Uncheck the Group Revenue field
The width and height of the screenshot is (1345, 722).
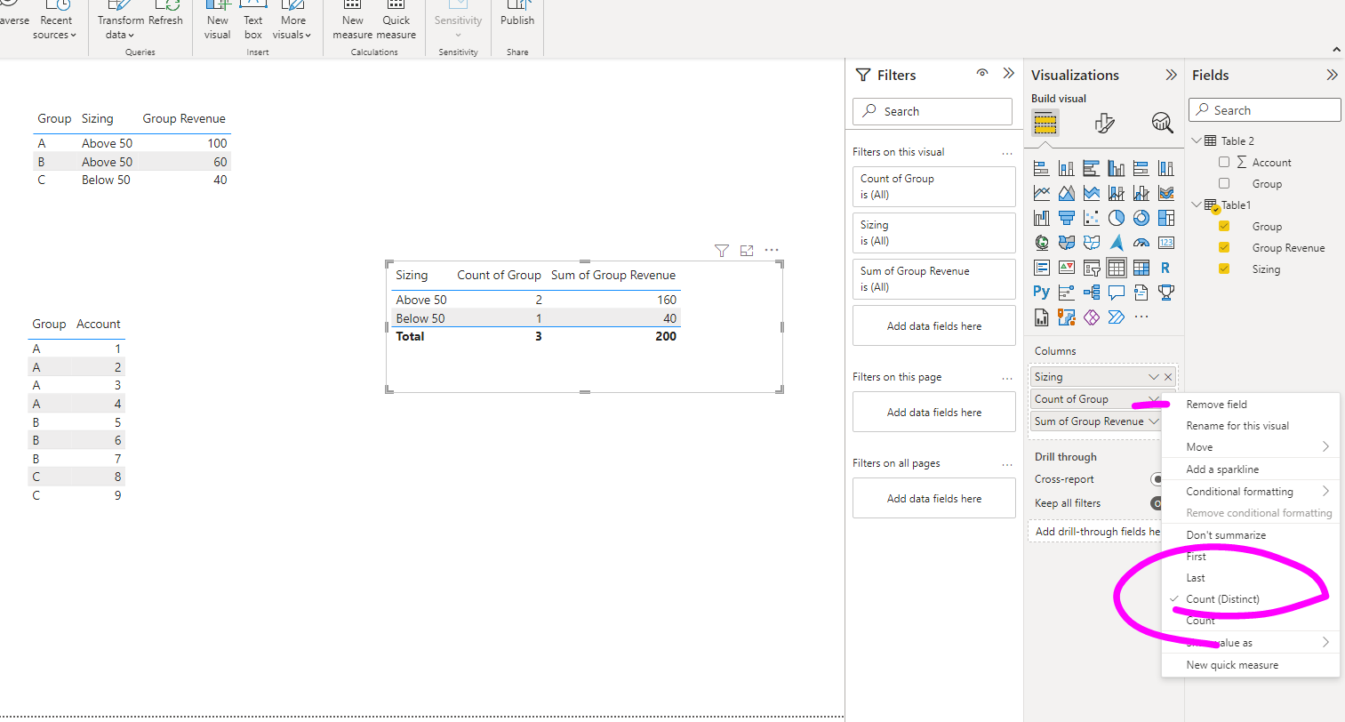(1224, 247)
